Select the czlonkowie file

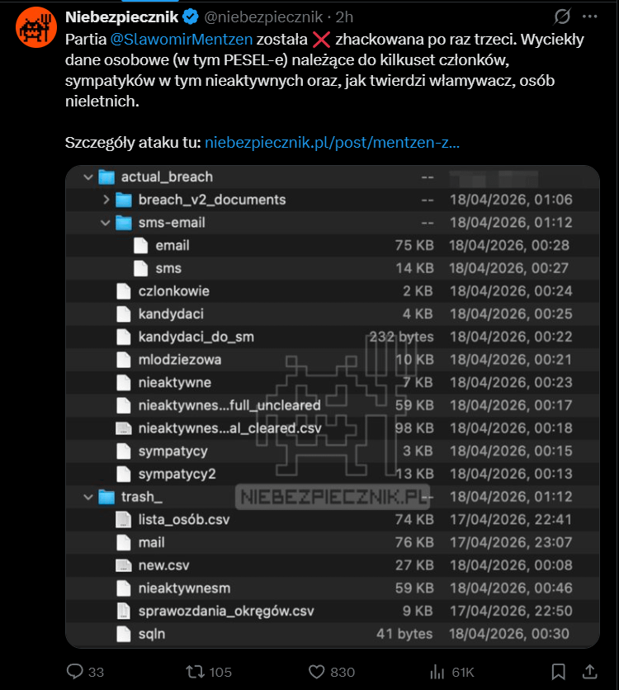[x=173, y=291]
